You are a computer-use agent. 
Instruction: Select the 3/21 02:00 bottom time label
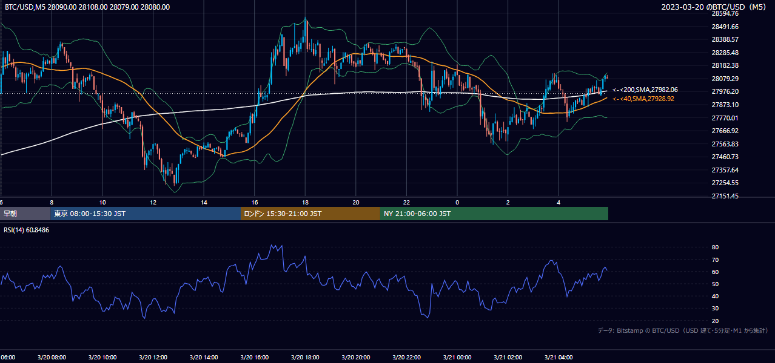508,358
